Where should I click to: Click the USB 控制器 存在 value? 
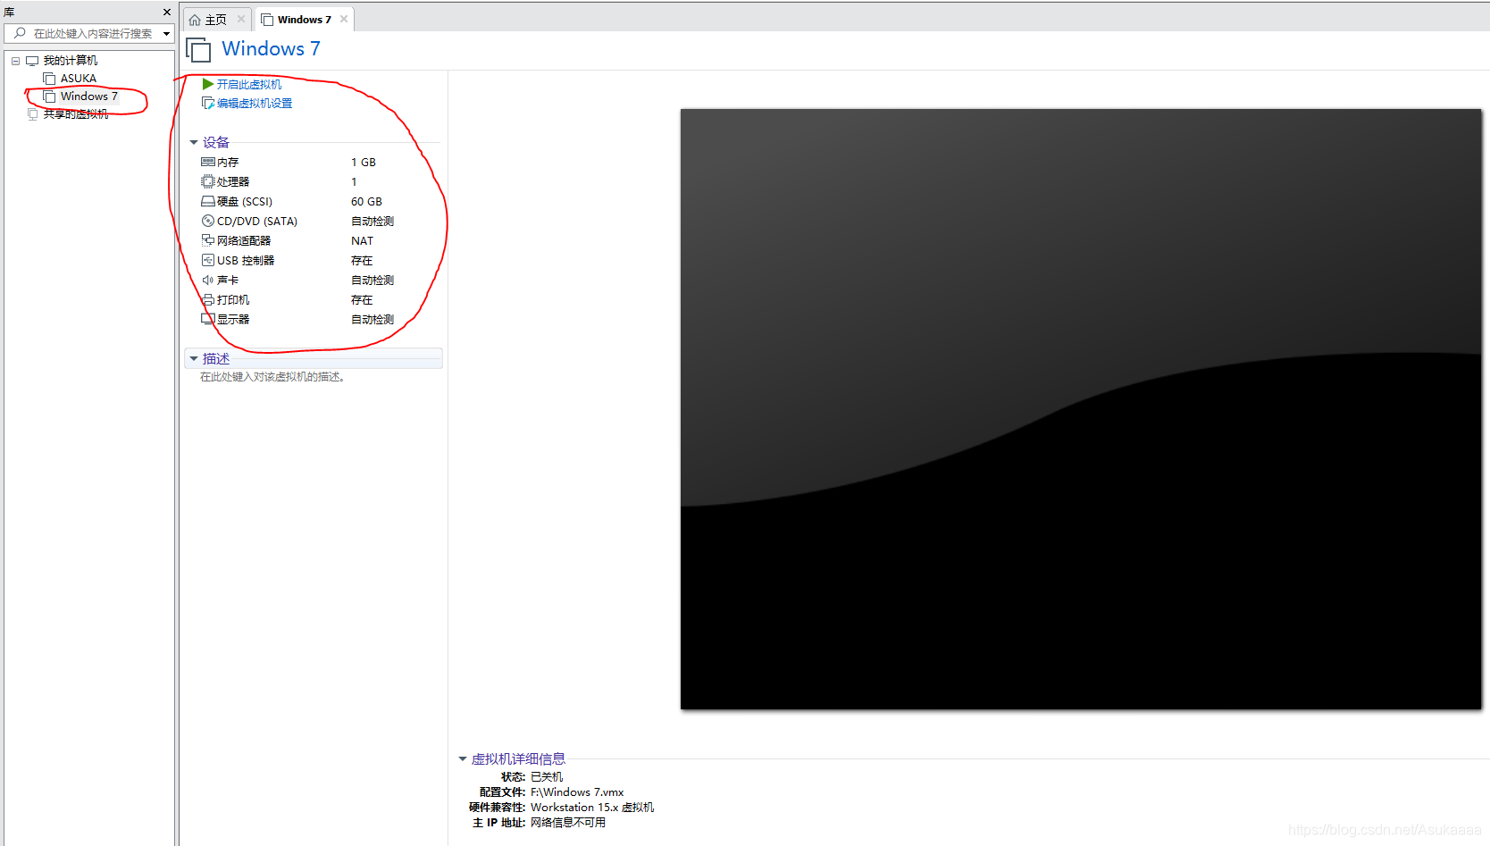tap(362, 261)
